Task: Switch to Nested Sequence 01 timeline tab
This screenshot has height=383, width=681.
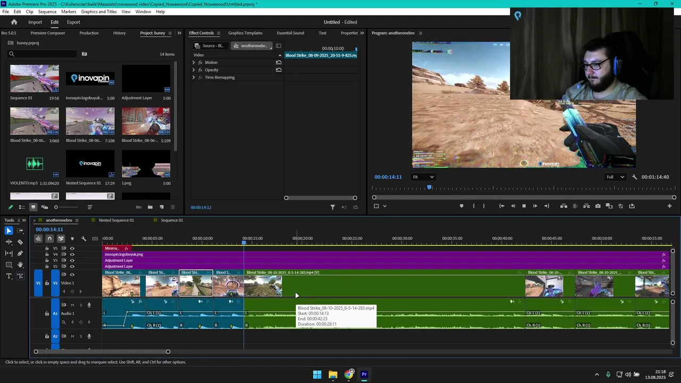Action: point(117,220)
